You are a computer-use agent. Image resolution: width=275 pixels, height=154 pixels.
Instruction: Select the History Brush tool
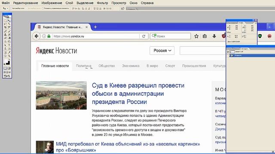[x=9, y=34]
